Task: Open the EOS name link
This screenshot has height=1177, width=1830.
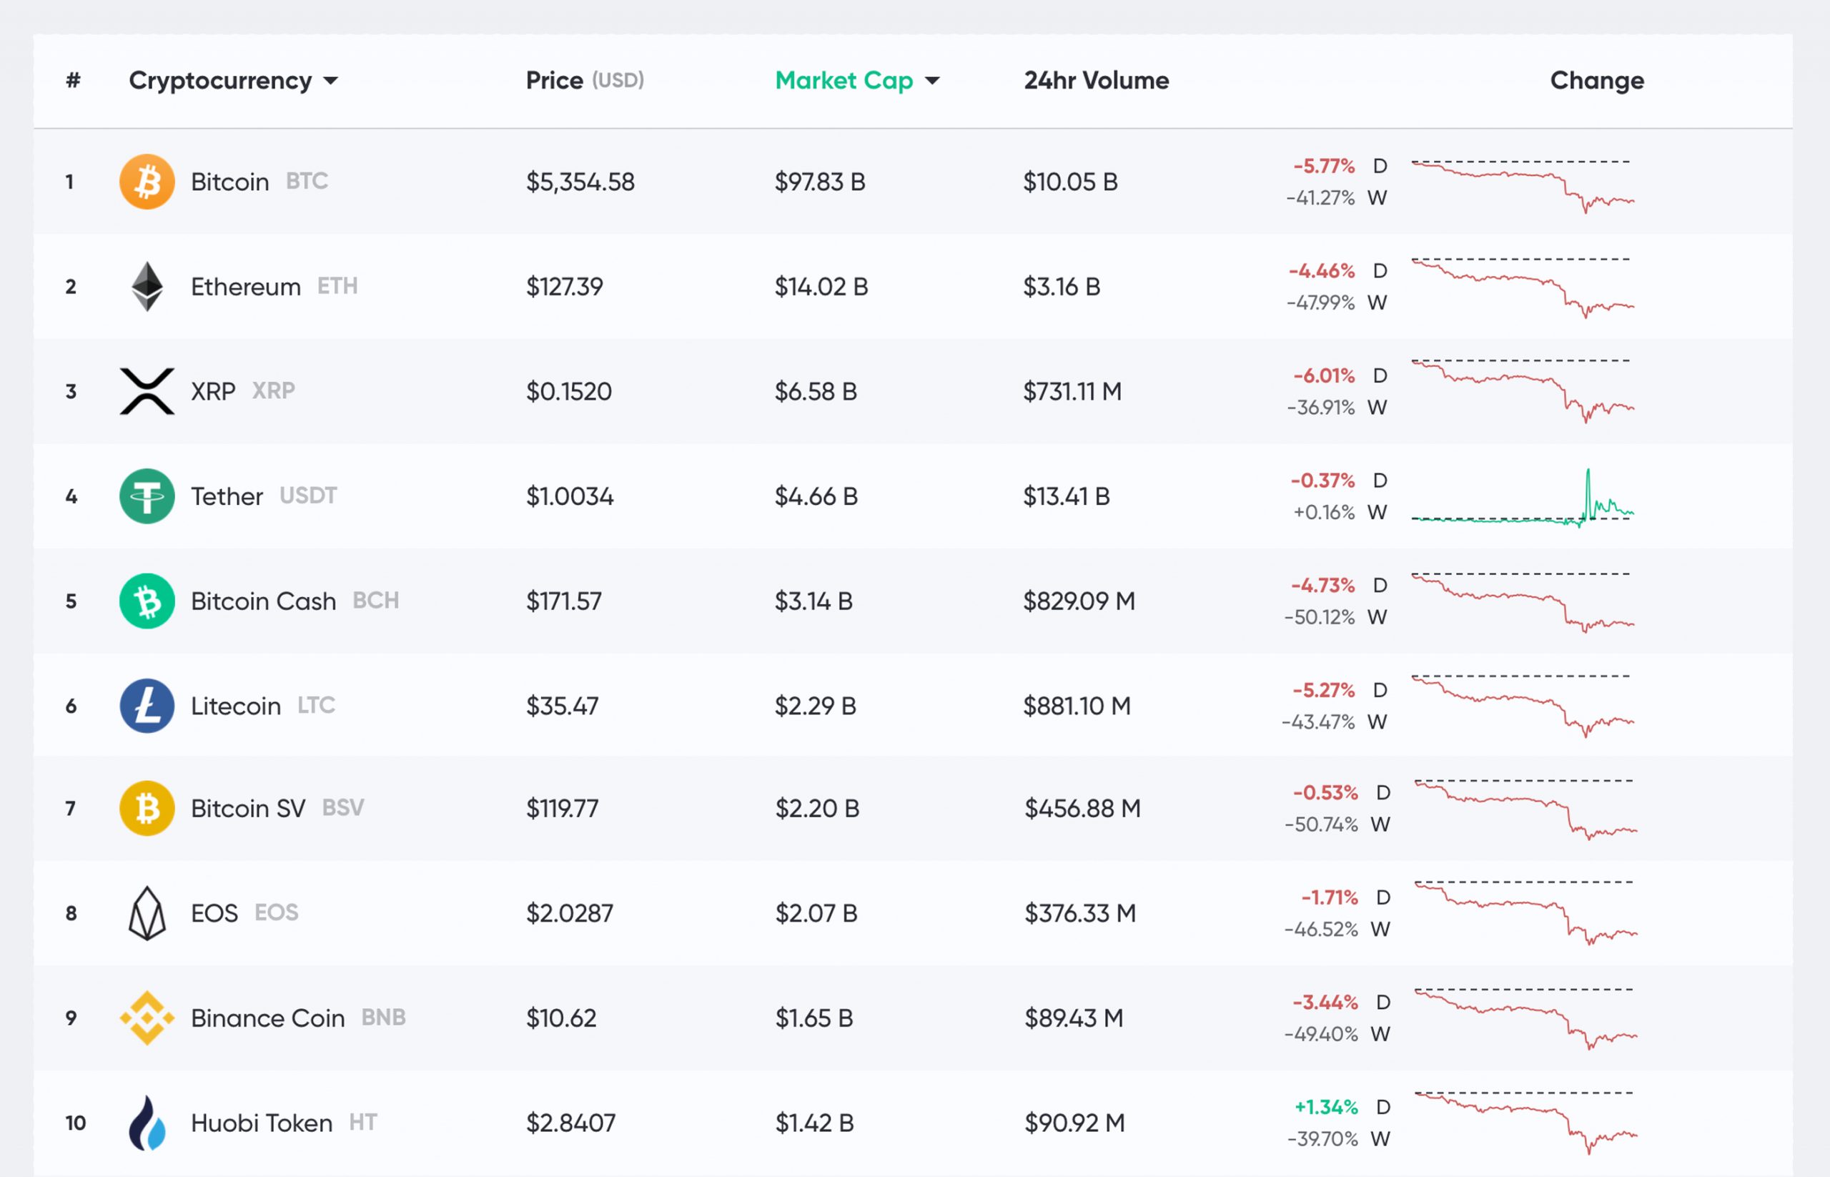Action: [x=214, y=912]
